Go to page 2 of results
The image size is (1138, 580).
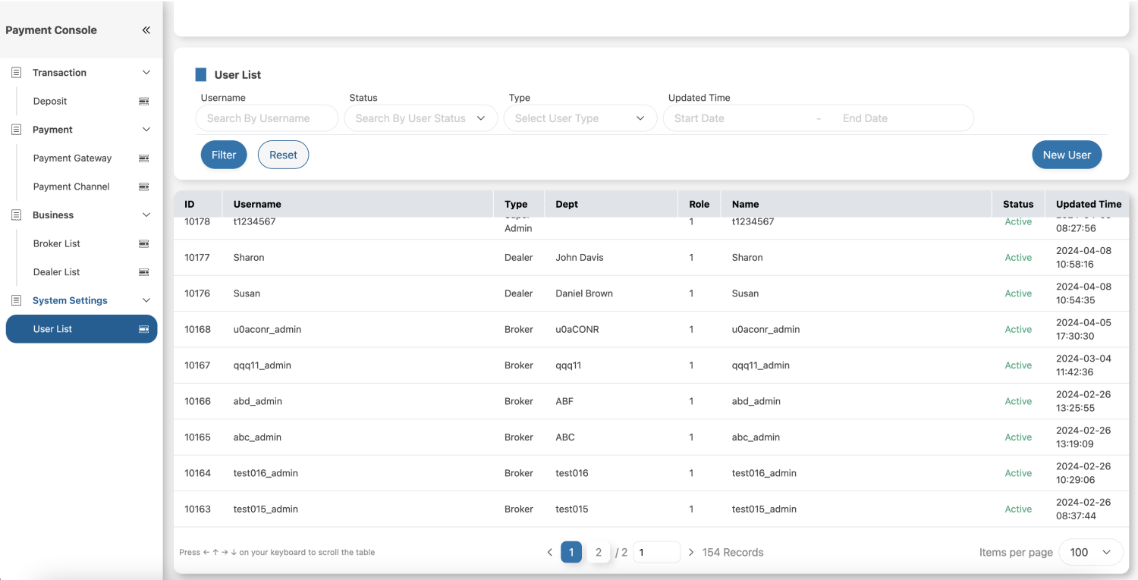click(x=599, y=552)
